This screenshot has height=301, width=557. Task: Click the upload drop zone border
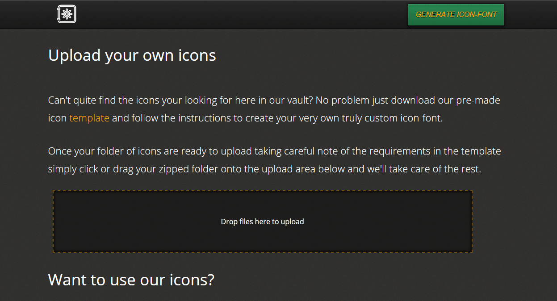(x=262, y=191)
